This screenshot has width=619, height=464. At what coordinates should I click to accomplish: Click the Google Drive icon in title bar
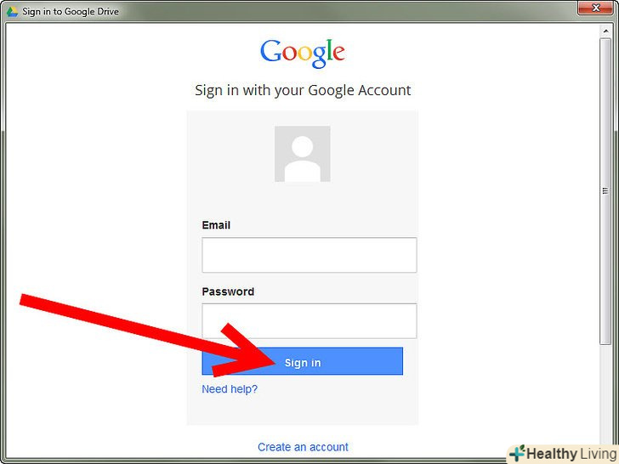pyautogui.click(x=12, y=11)
